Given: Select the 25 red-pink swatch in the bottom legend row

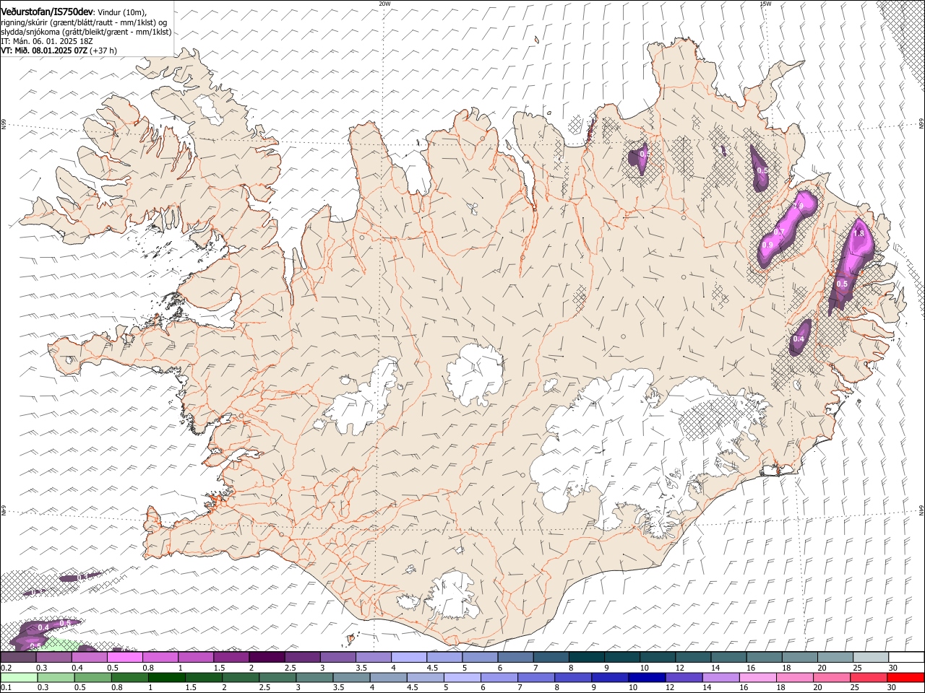Looking at the screenshot, I should (x=868, y=677).
